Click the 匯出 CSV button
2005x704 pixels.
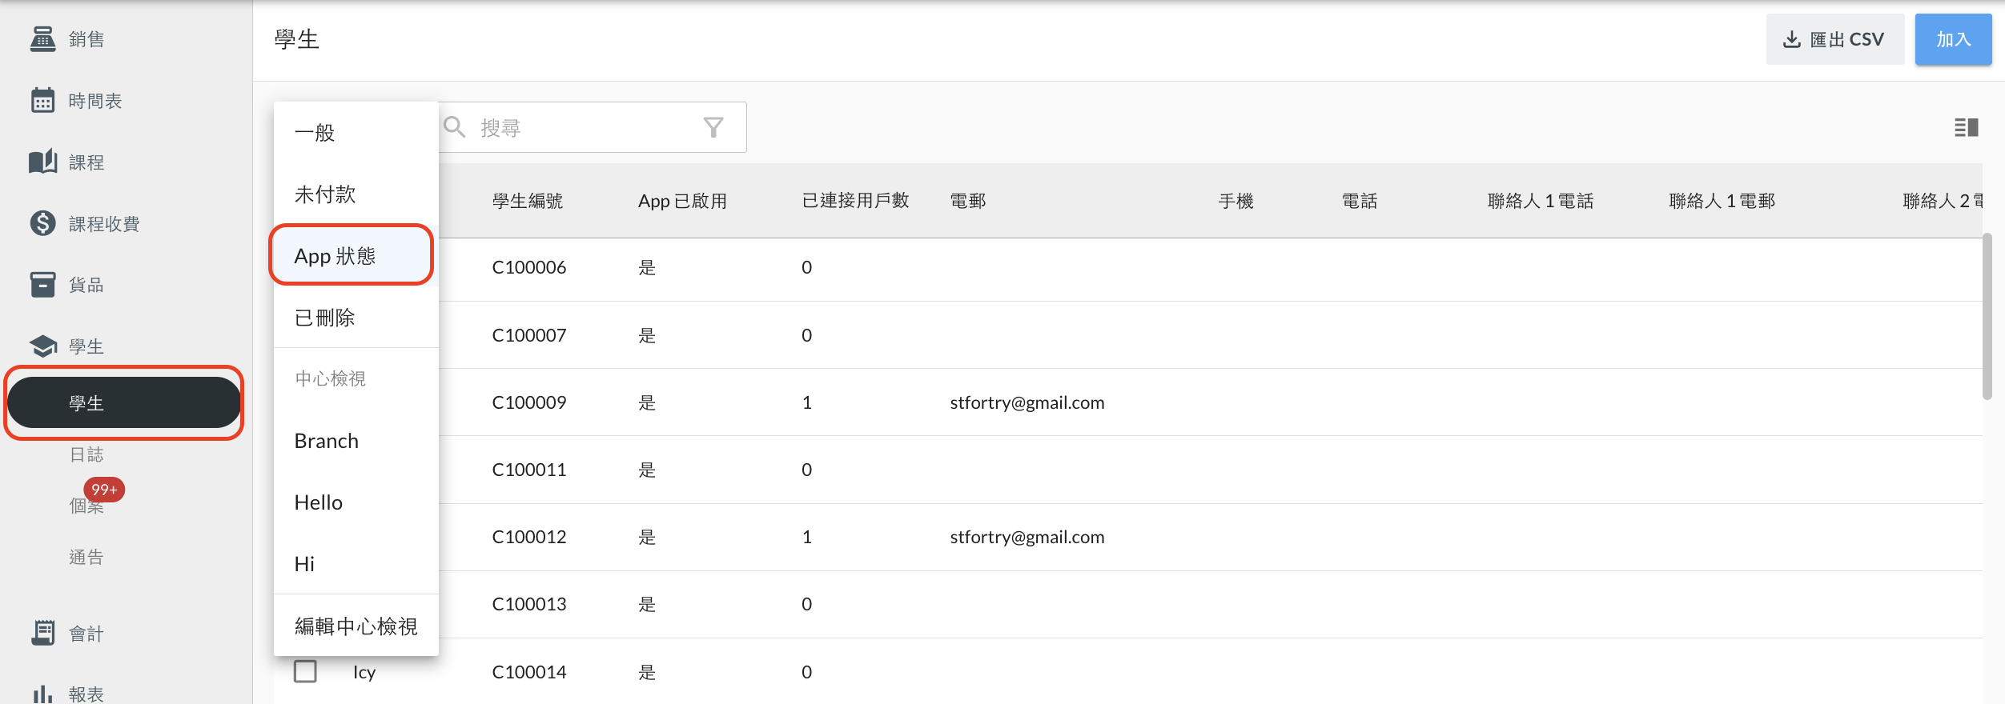pyautogui.click(x=1835, y=39)
